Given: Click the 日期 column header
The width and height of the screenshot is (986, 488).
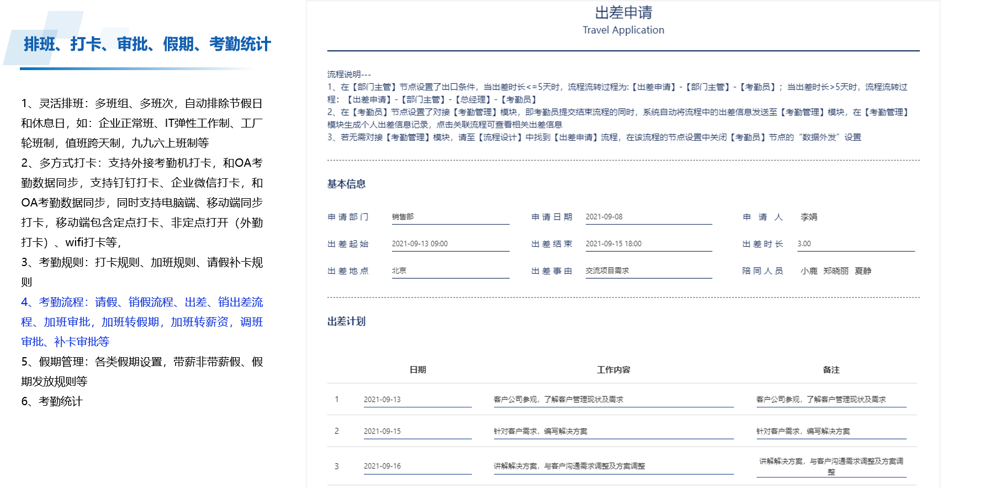Looking at the screenshot, I should coord(418,370).
